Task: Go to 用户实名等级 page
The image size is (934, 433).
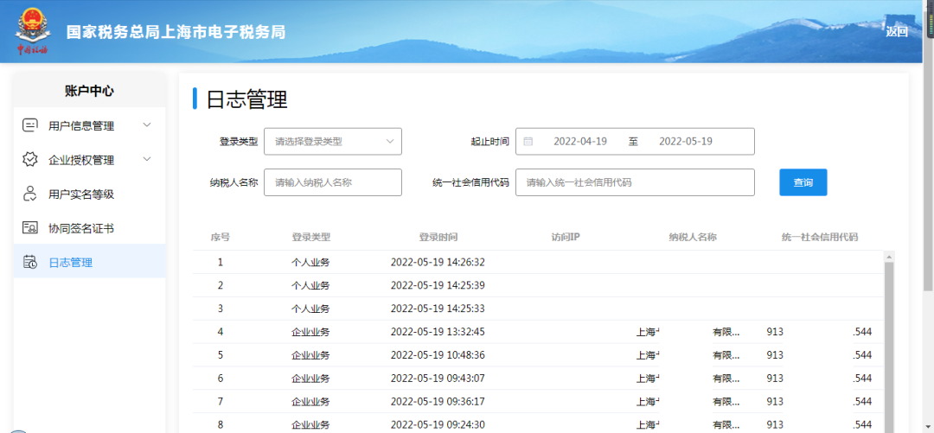Action: pos(89,194)
